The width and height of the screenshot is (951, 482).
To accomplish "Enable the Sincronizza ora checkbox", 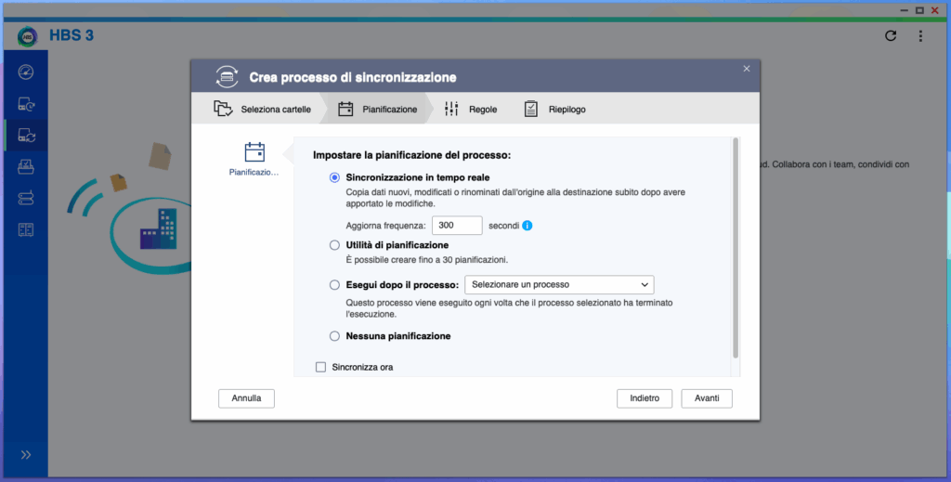I will pyautogui.click(x=321, y=367).
